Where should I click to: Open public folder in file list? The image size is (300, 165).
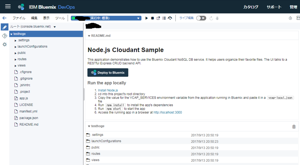click(95, 147)
